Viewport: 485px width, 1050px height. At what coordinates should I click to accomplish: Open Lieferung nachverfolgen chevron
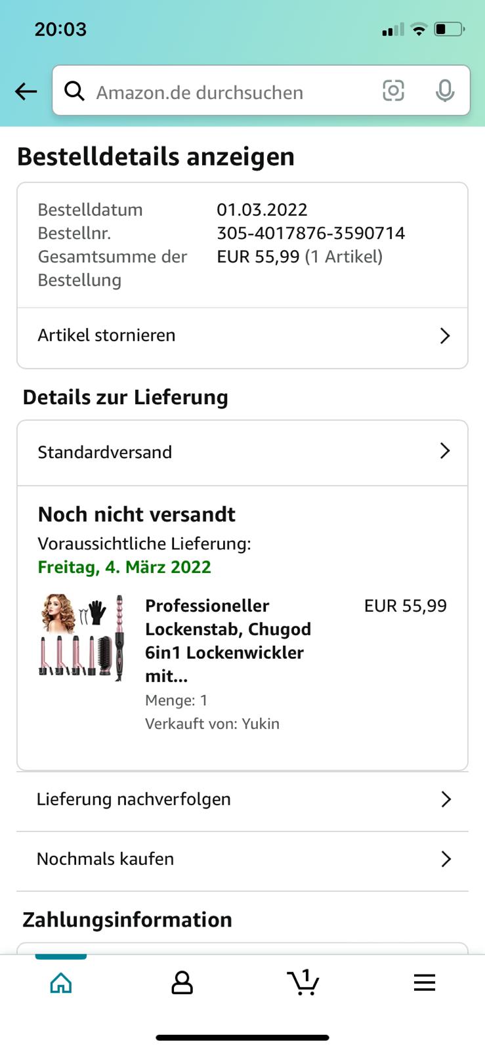coord(446,799)
